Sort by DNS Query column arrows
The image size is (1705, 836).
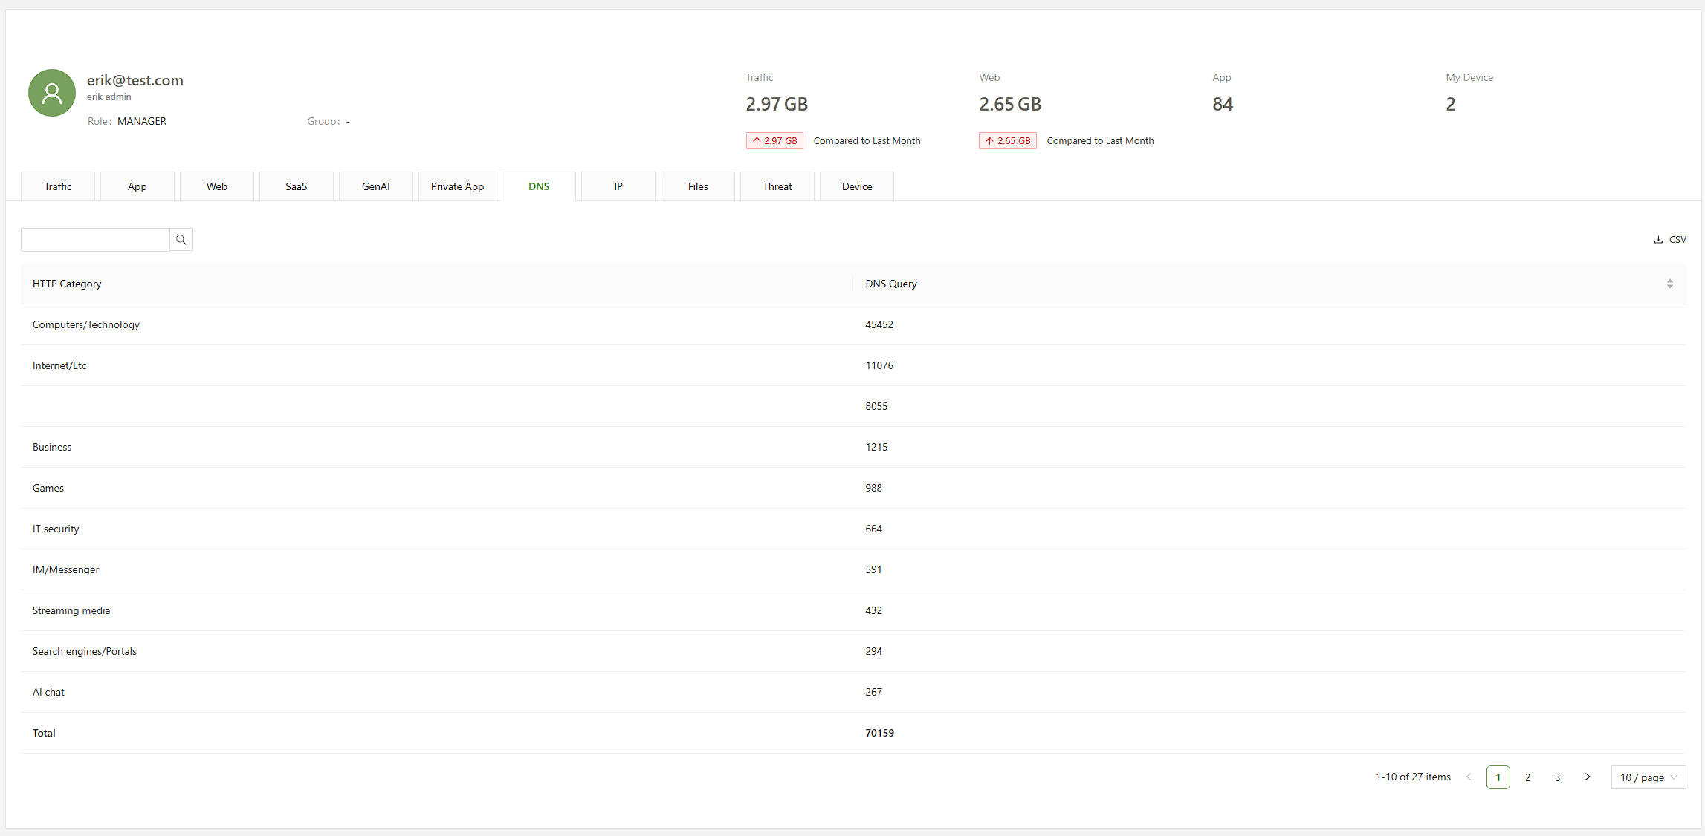(1669, 284)
